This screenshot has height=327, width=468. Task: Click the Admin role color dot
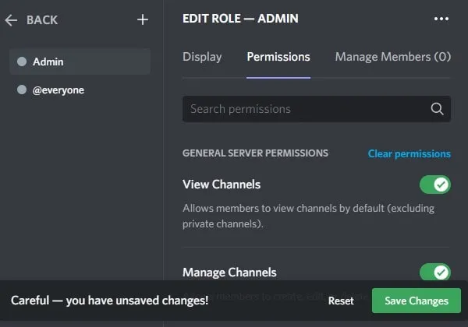(x=22, y=62)
